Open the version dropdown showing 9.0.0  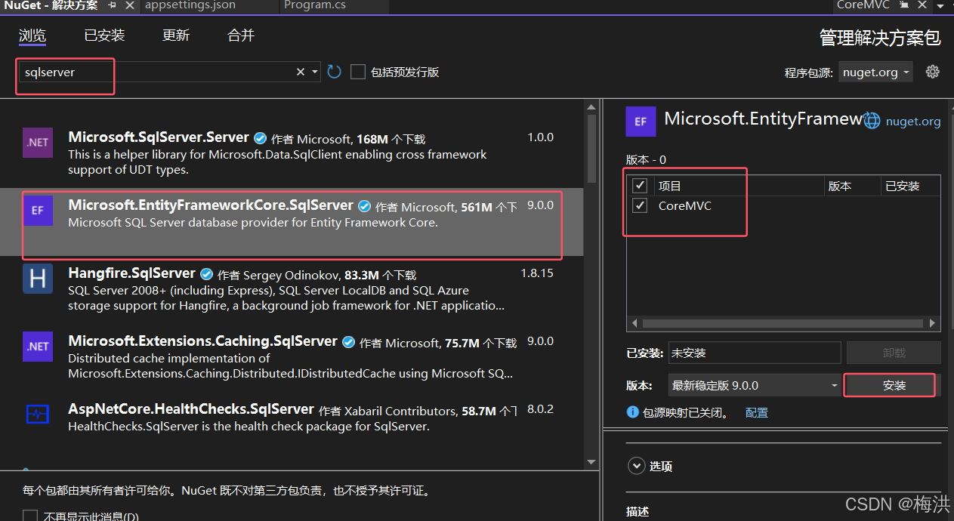click(x=755, y=385)
